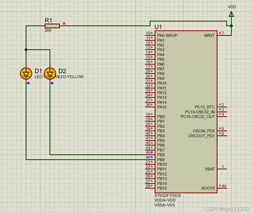The image size is (253, 214).
Task: Click the blue indicator below D2
Action: click(52, 83)
